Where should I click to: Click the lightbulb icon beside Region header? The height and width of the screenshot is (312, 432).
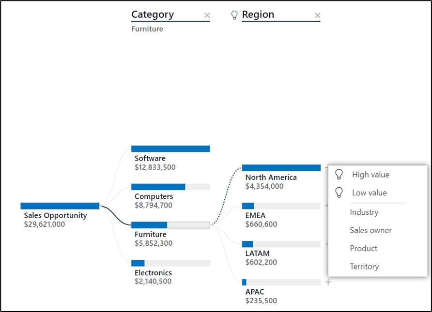pos(234,15)
